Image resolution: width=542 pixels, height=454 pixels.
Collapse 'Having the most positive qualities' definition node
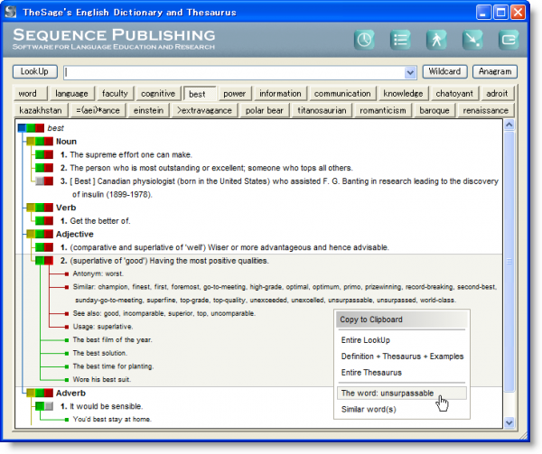(x=44, y=260)
